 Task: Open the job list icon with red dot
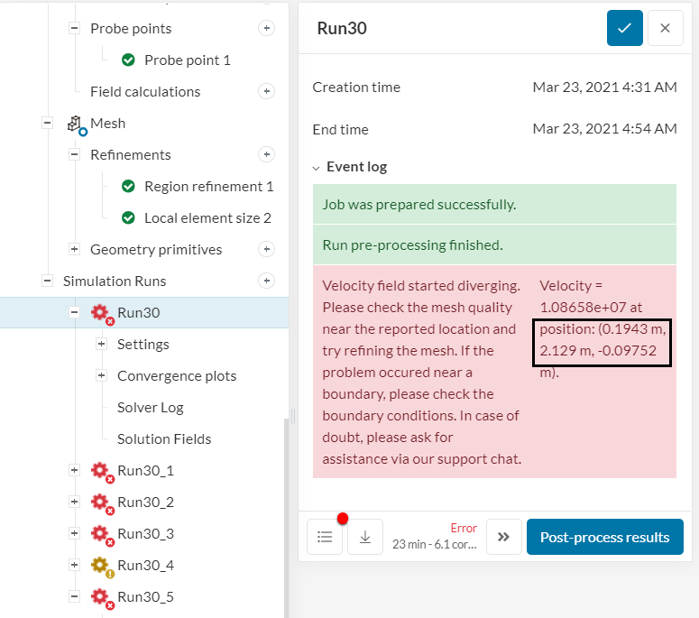coord(325,537)
